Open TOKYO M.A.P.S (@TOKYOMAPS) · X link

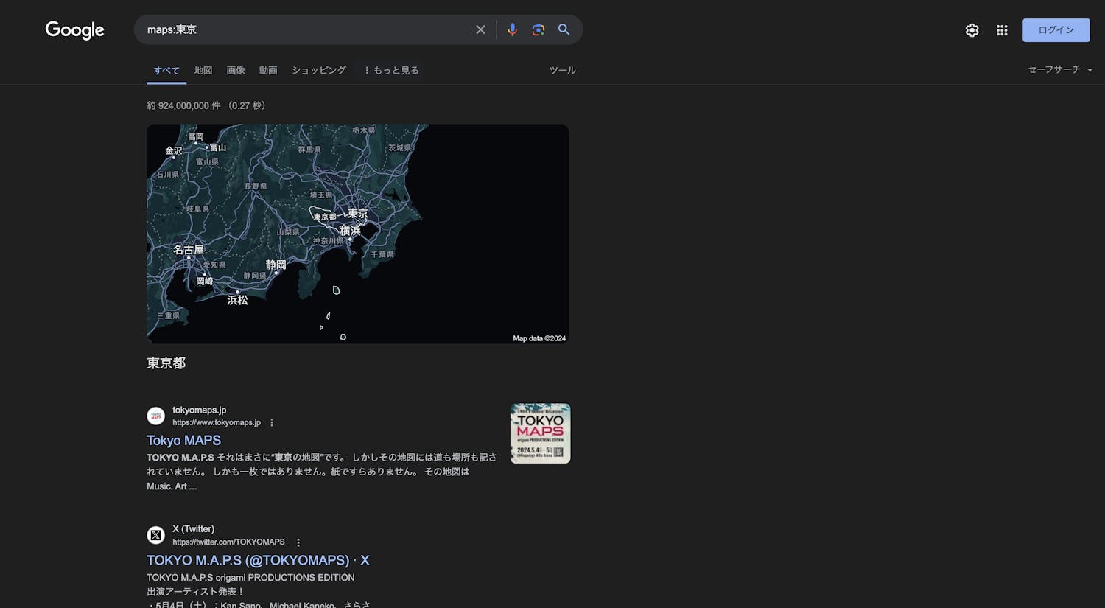258,560
